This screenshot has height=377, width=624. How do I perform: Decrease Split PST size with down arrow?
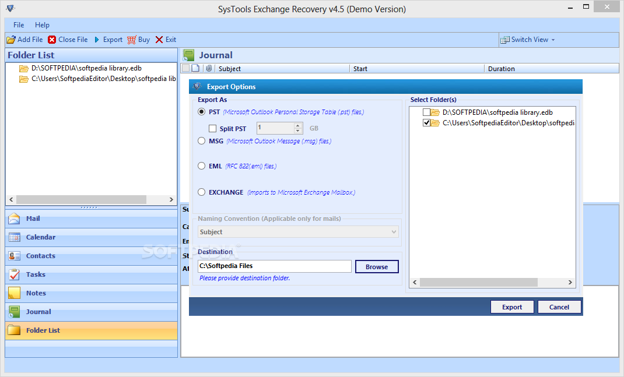tap(297, 131)
